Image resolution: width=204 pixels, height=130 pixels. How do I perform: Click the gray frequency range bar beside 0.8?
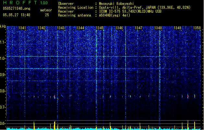[6, 101]
